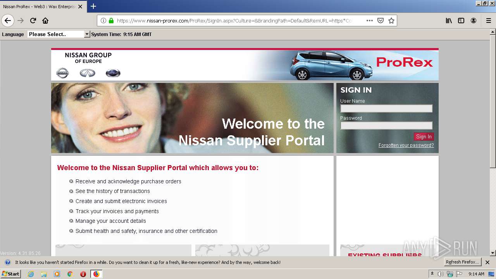The height and width of the screenshot is (279, 496).
Task: Save the page to Pocket
Action: click(381, 21)
